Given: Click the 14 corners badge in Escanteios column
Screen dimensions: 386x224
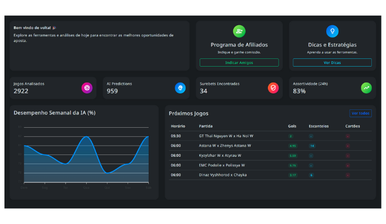Looking at the screenshot, I should [312, 146].
